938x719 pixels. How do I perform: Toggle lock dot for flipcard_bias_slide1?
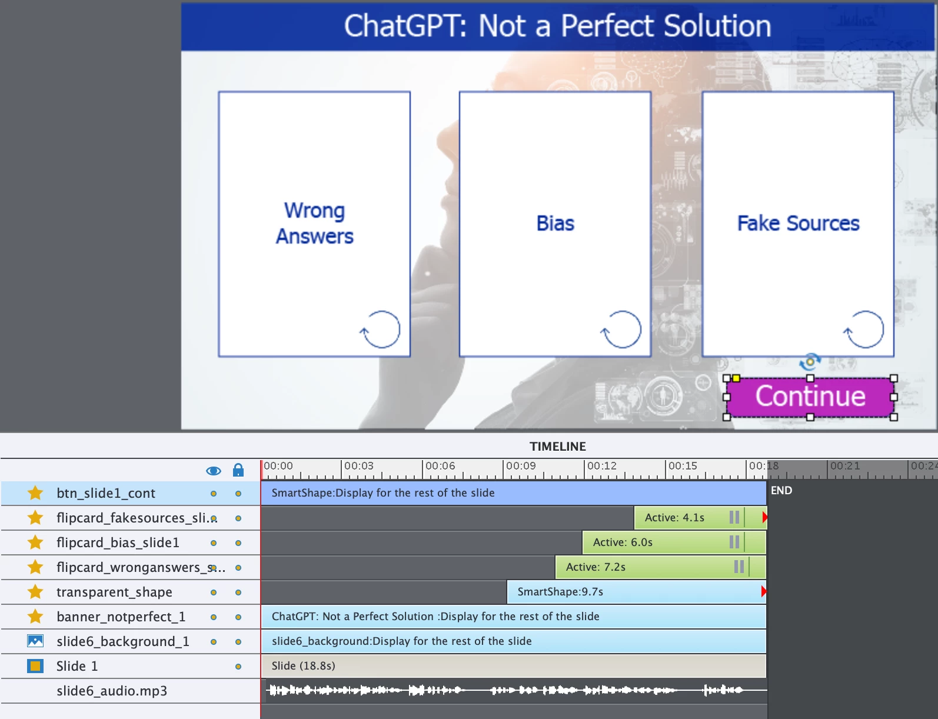238,543
